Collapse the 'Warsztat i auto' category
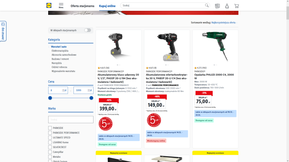 point(49,47)
